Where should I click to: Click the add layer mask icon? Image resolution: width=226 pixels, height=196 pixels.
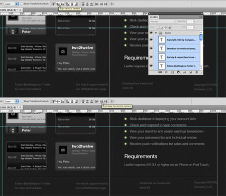(172, 72)
